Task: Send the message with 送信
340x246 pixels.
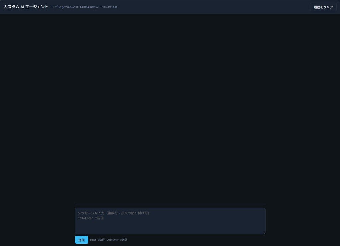Action: 81,240
